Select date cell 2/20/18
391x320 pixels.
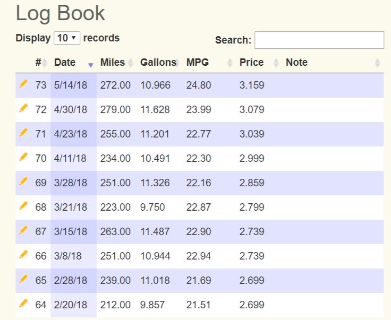(71, 305)
